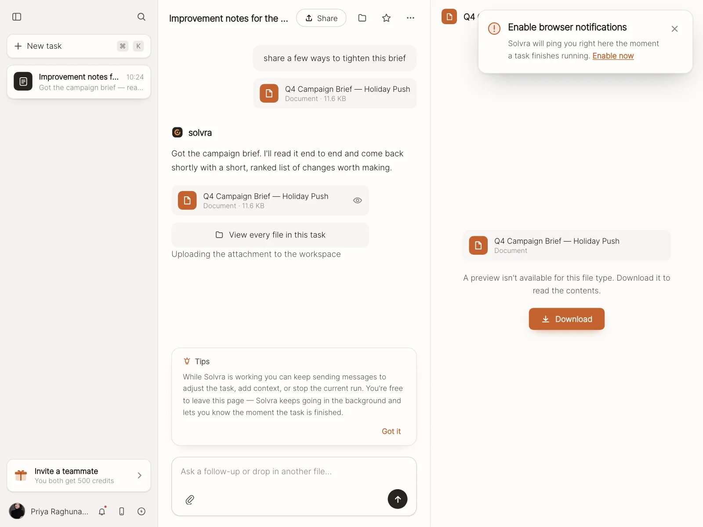Click the solvra logo icon
Screen dimensions: 703x527
(x=178, y=132)
